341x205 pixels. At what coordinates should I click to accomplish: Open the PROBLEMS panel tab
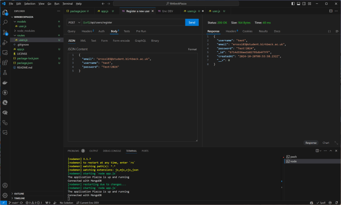(73, 151)
